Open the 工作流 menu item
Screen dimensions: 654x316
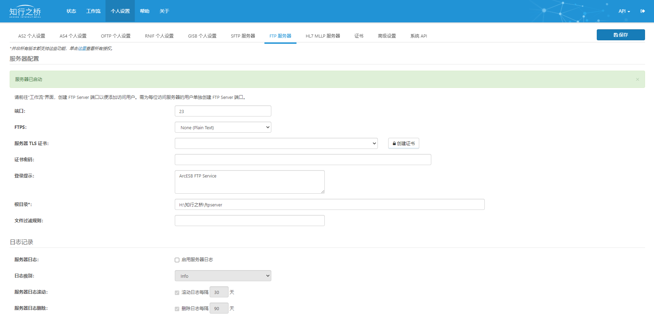tap(93, 11)
